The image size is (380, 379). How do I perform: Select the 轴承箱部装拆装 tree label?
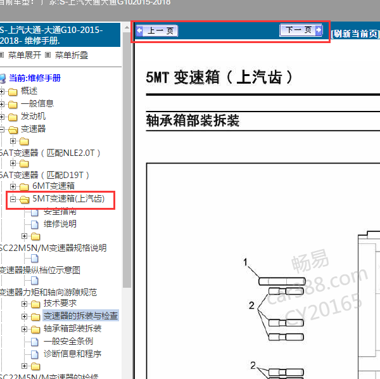tap(72, 328)
